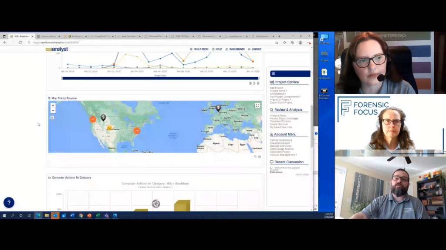Expand the Add Project Components submenu
This screenshot has width=446, height=250.
point(285,97)
